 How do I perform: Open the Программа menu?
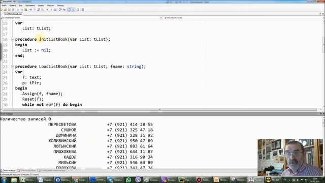30,6
